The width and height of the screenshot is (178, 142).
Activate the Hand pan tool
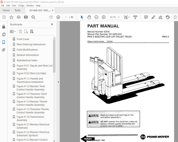coord(89,17)
